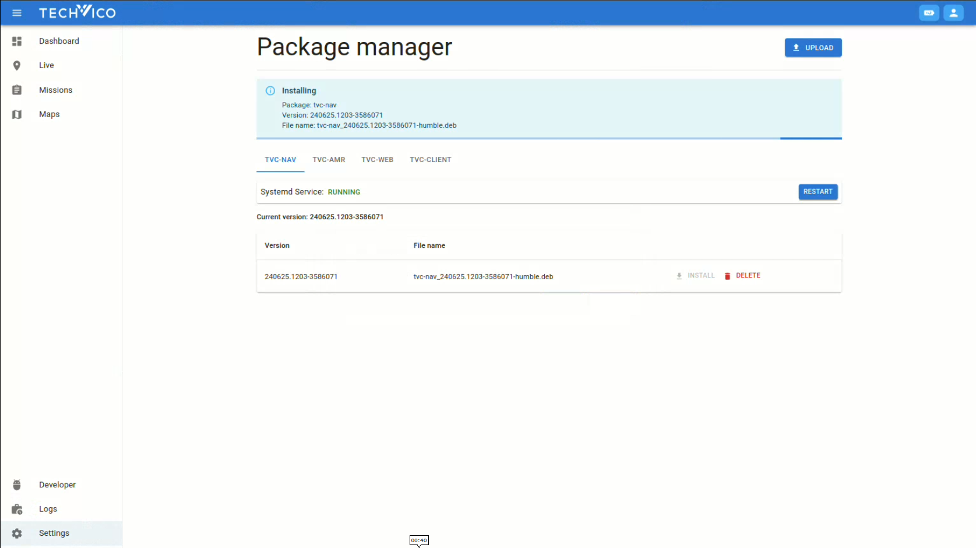Click the 00:40 timestamp marker
This screenshot has width=976, height=548.
419,540
